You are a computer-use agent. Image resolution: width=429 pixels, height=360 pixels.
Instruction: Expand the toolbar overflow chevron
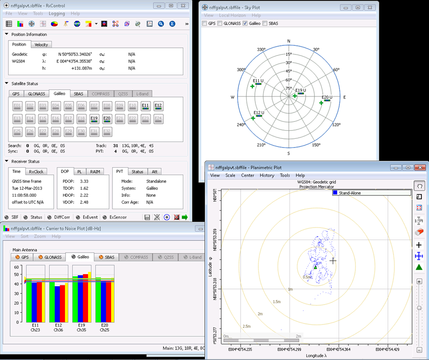click(186, 24)
